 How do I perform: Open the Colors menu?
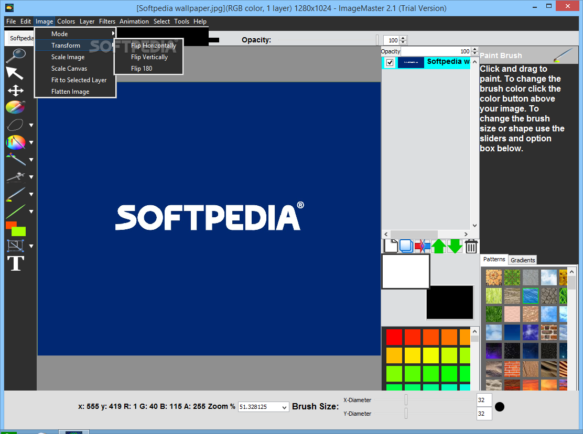(x=66, y=21)
